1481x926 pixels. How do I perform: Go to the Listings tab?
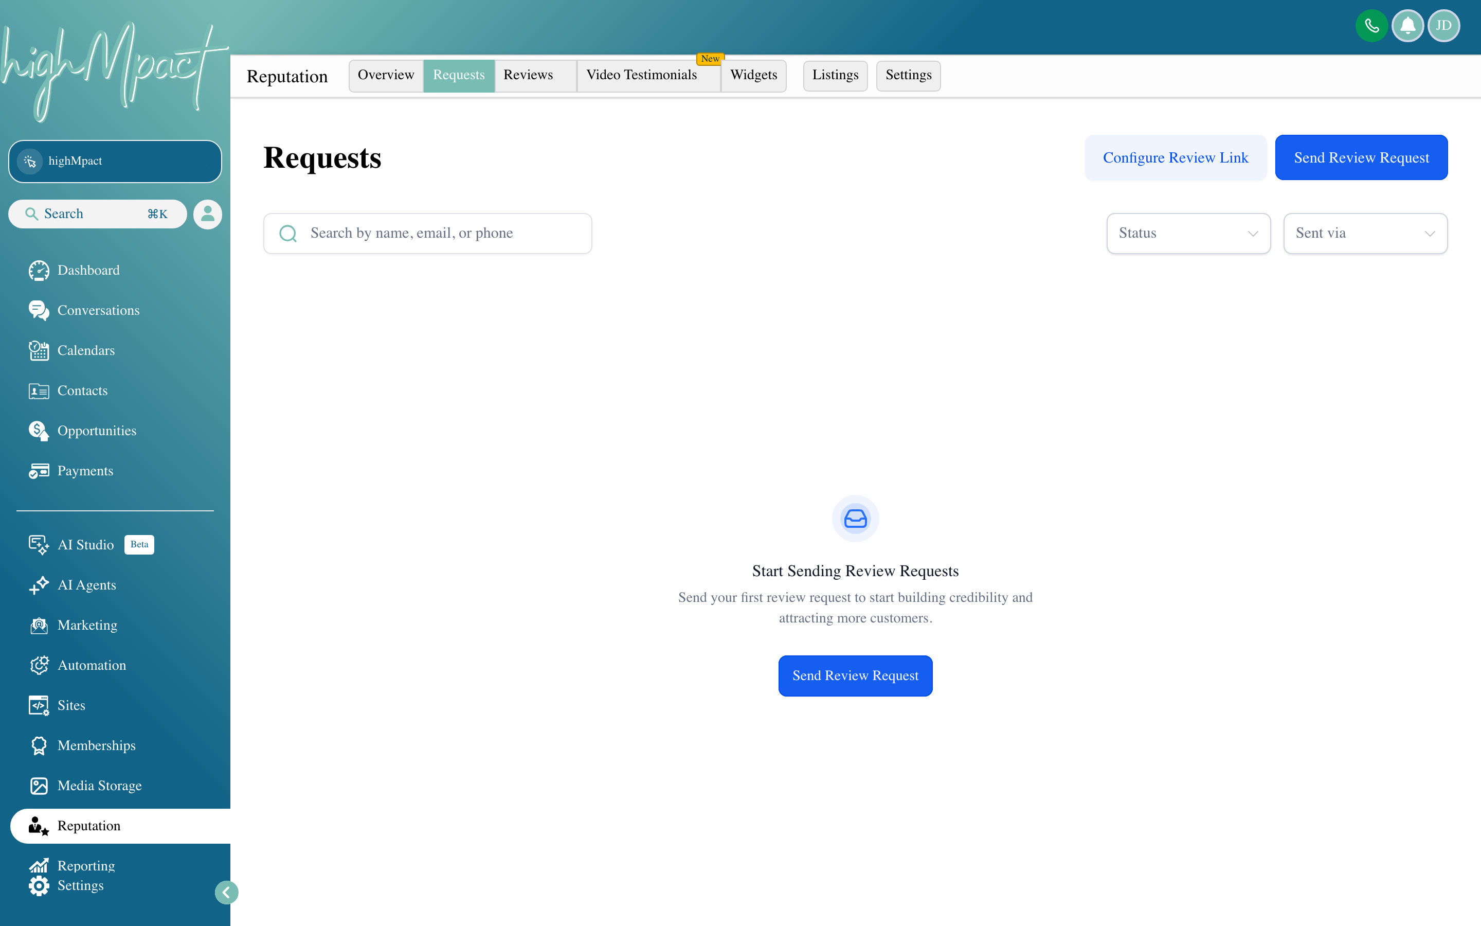[835, 75]
